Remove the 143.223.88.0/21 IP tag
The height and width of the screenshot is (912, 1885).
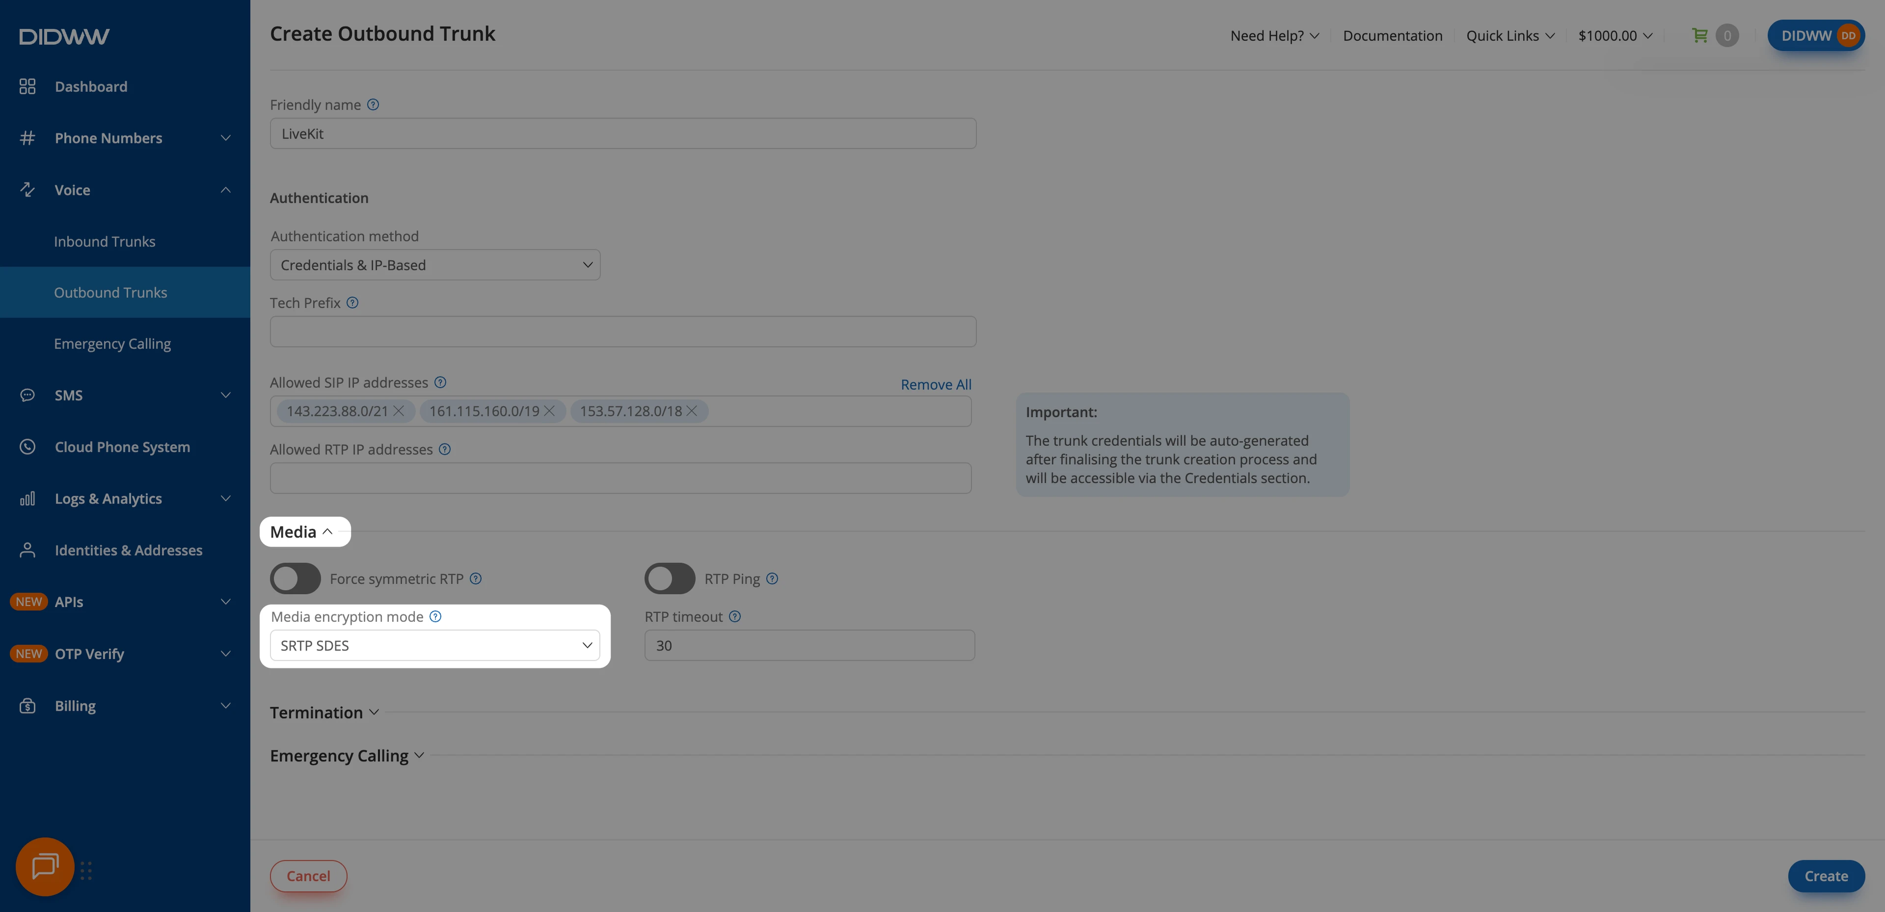click(x=399, y=411)
